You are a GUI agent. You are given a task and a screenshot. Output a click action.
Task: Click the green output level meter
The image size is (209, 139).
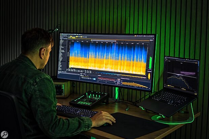click(150, 63)
